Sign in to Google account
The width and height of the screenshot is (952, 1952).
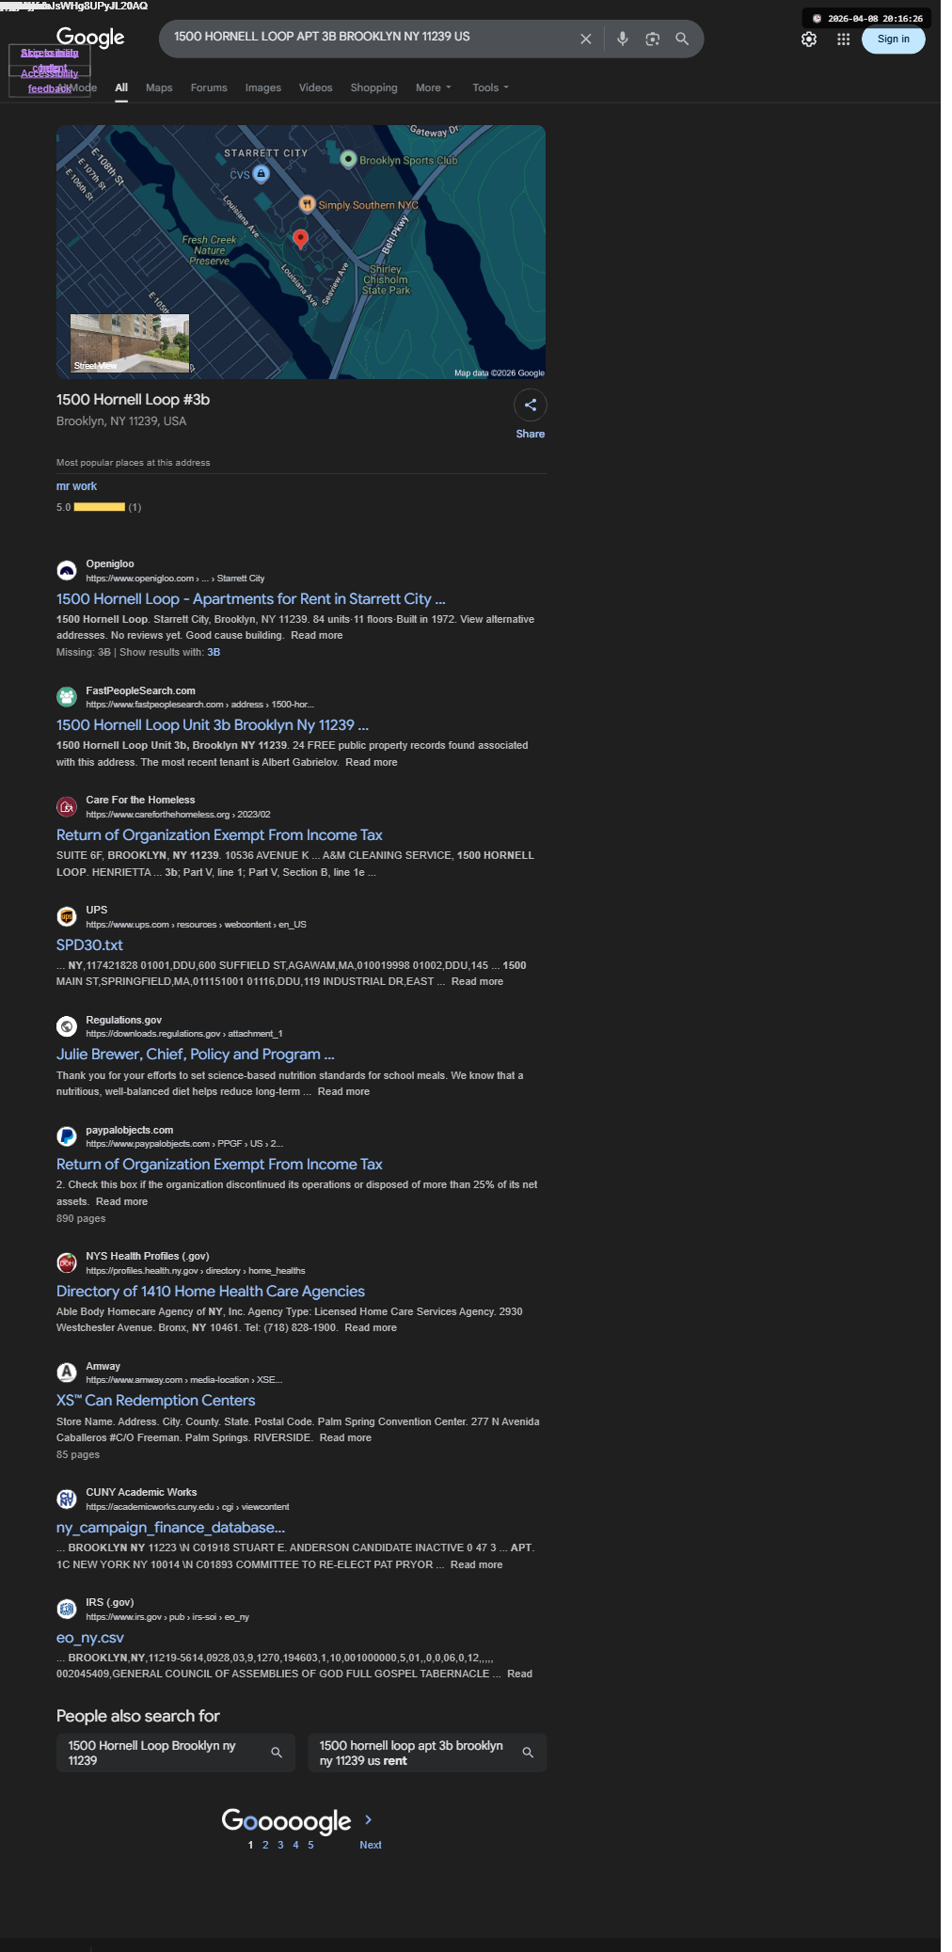coord(894,40)
